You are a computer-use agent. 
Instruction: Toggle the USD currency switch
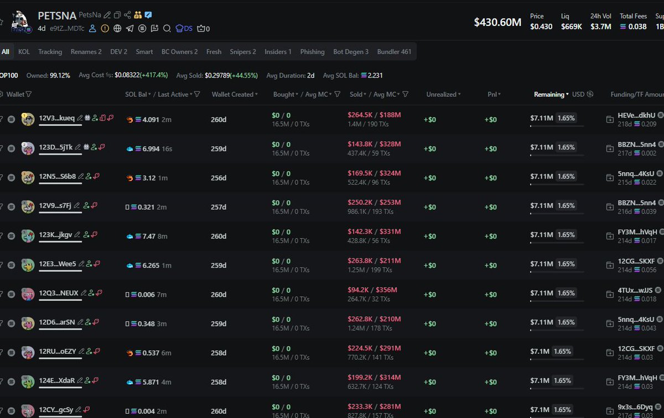(590, 95)
